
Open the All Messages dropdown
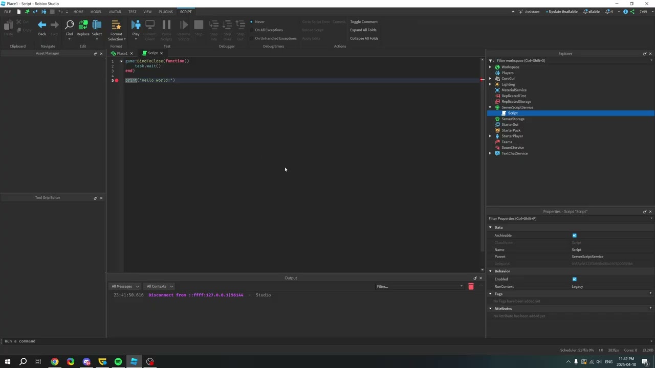tap(125, 286)
